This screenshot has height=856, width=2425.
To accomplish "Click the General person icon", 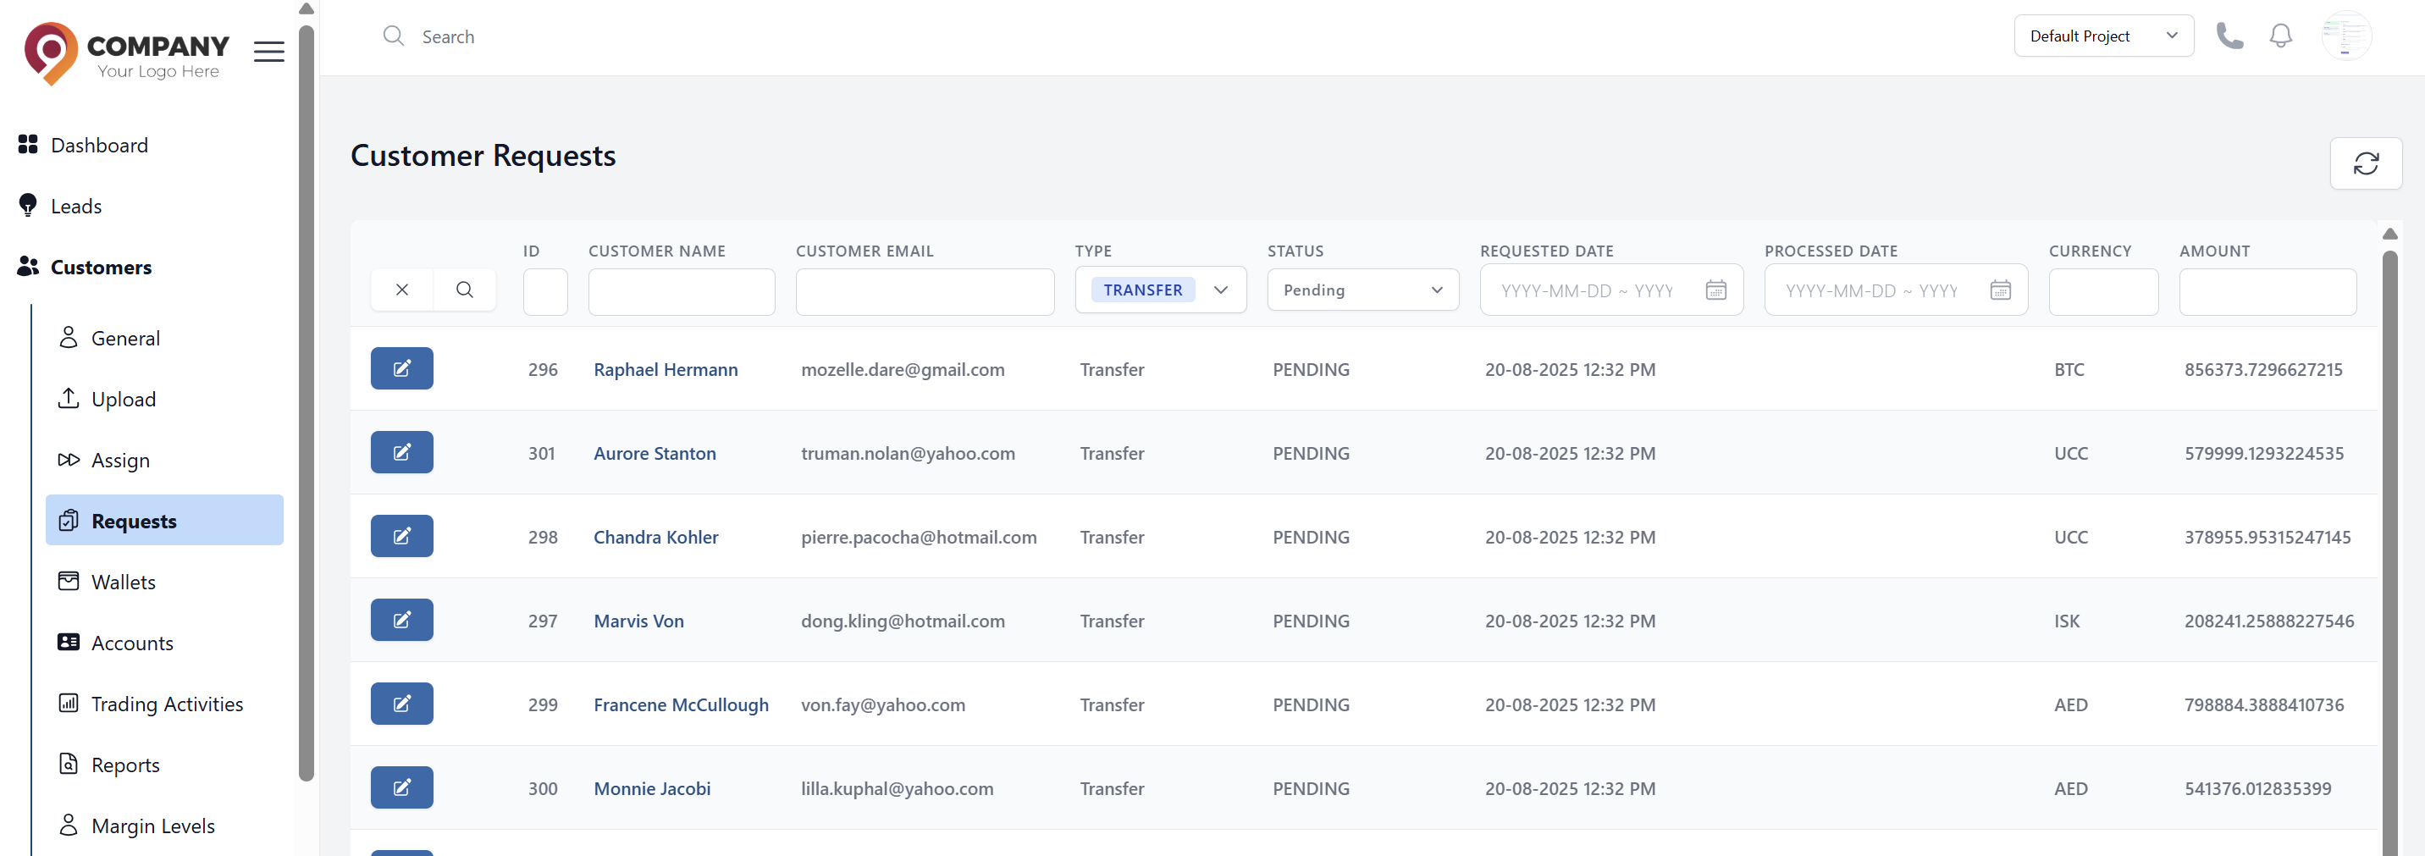I will 69,337.
